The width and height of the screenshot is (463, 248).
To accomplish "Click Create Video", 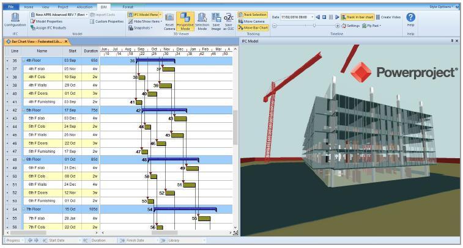I will (388, 17).
